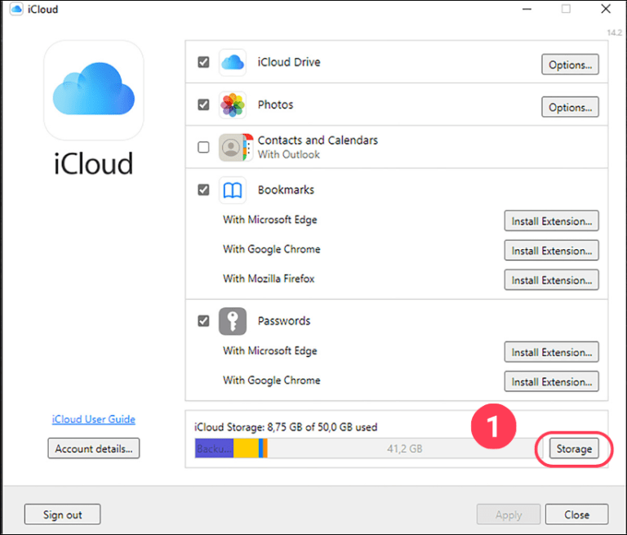Click the orange storage bar segment
Image resolution: width=627 pixels, height=535 pixels.
coord(265,448)
